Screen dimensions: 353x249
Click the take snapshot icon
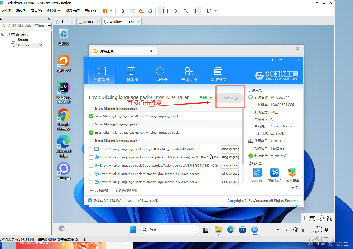click(x=133, y=11)
